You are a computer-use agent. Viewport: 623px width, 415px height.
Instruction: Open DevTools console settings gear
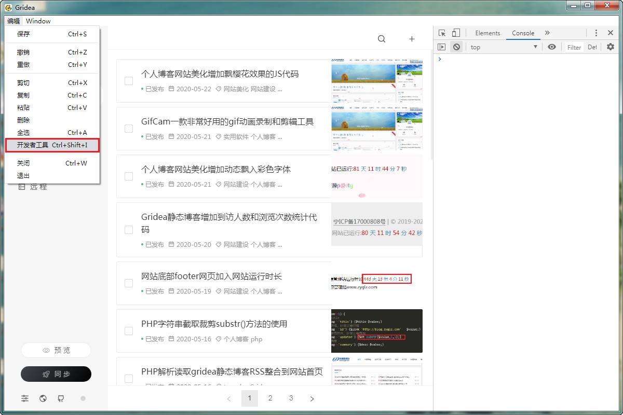(610, 47)
